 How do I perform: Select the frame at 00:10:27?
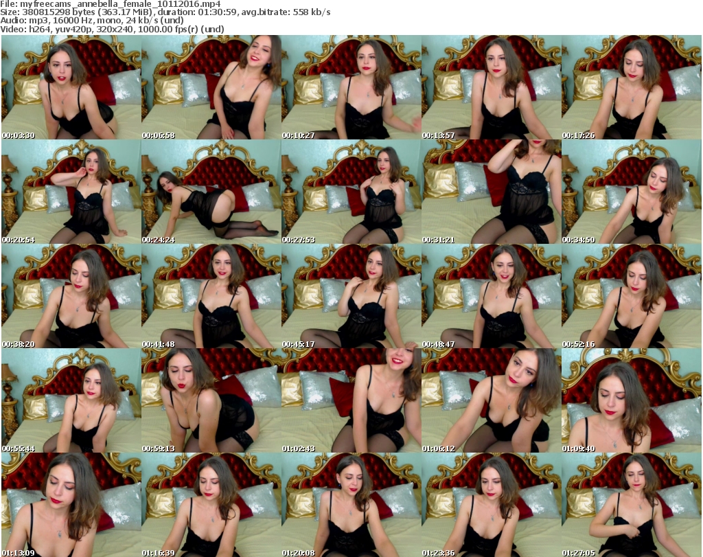(x=351, y=87)
